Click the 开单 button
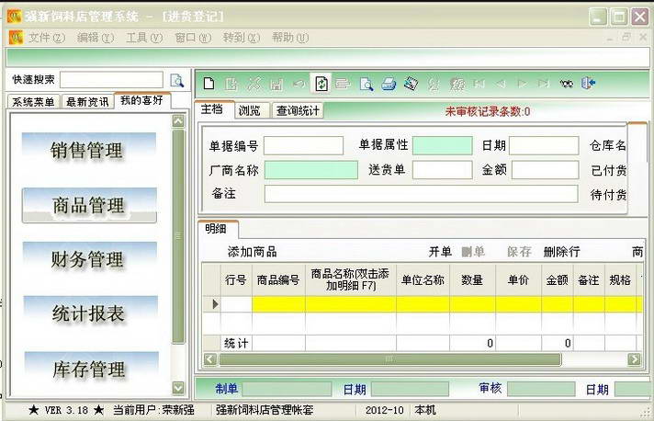 (x=441, y=252)
